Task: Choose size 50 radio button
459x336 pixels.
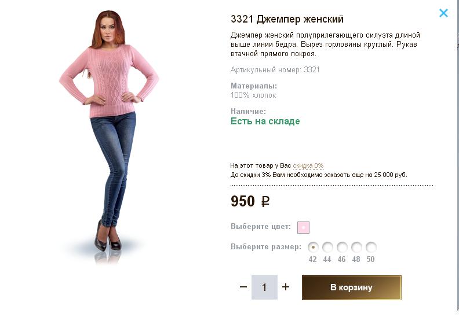Action: (371, 247)
